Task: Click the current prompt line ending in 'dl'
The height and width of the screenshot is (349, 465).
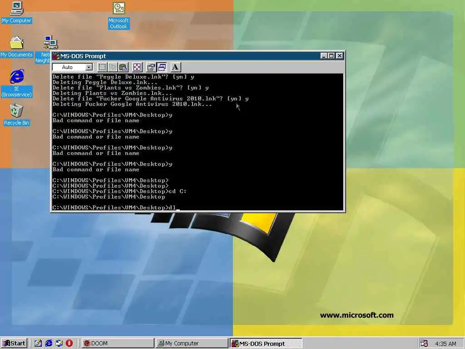Action: (x=116, y=208)
